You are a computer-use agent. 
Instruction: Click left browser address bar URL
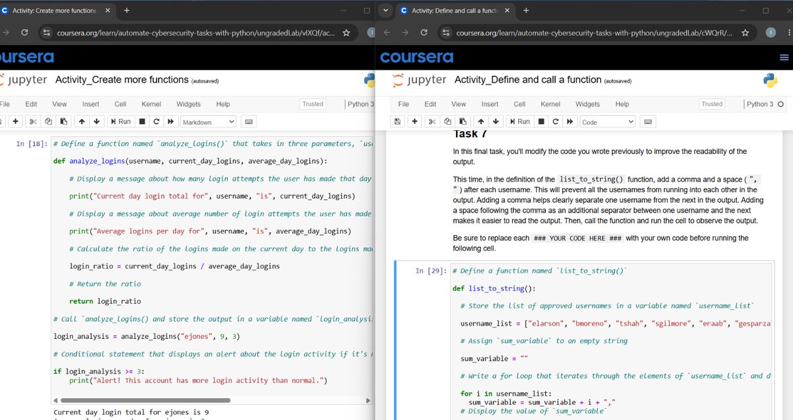pos(196,32)
